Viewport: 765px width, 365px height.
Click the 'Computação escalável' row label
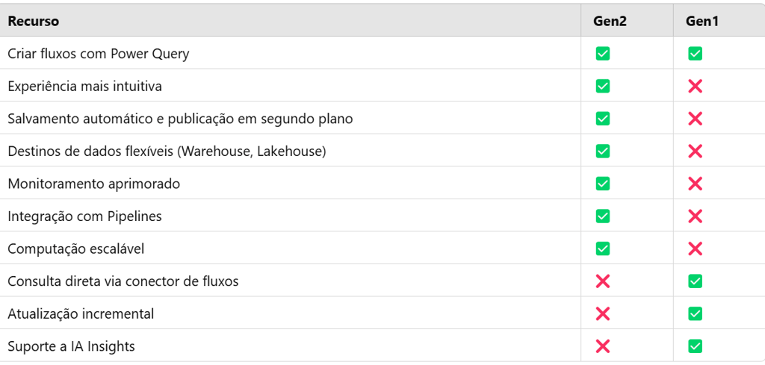pyautogui.click(x=75, y=249)
